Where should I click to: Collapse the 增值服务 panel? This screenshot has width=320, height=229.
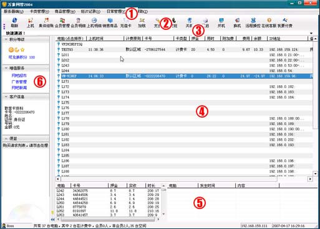tap(6, 68)
